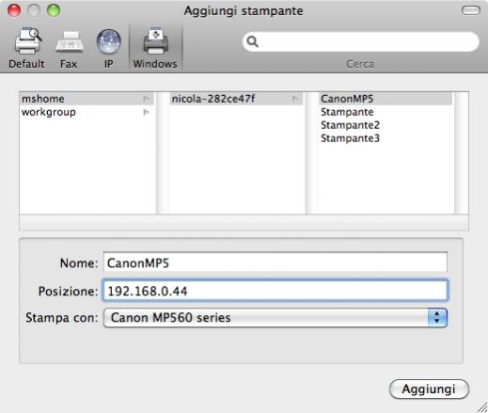Open the Stampa con driver dropdown
The height and width of the screenshot is (413, 488).
[x=275, y=318]
